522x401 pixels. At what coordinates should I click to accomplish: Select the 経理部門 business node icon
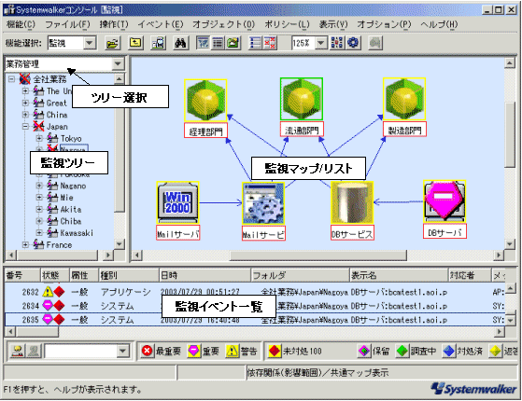coord(205,100)
